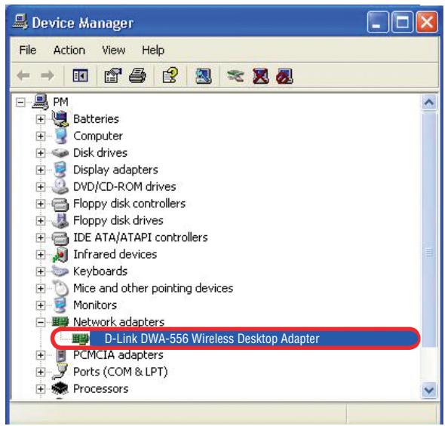This screenshot has height=426, width=445.
Task: Click the D-Link adapter device icon
Action: click(x=81, y=339)
